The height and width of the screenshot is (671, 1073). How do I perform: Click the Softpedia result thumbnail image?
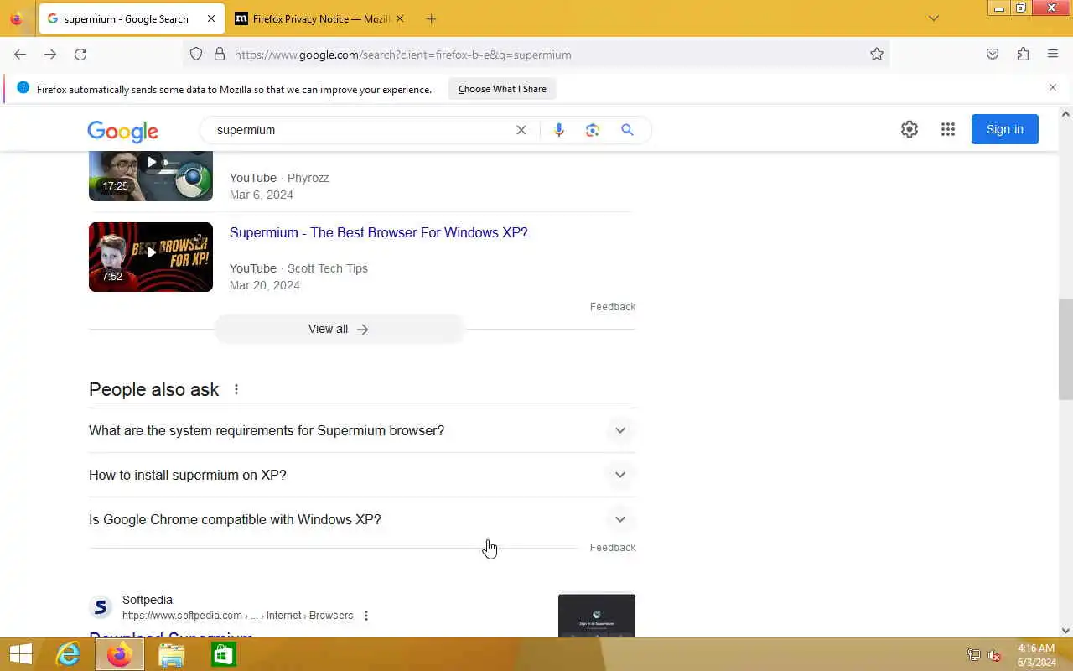tap(597, 616)
